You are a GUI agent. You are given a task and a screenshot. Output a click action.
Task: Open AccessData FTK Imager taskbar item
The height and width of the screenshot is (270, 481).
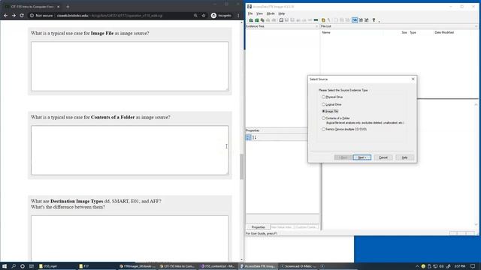[x=259, y=266]
